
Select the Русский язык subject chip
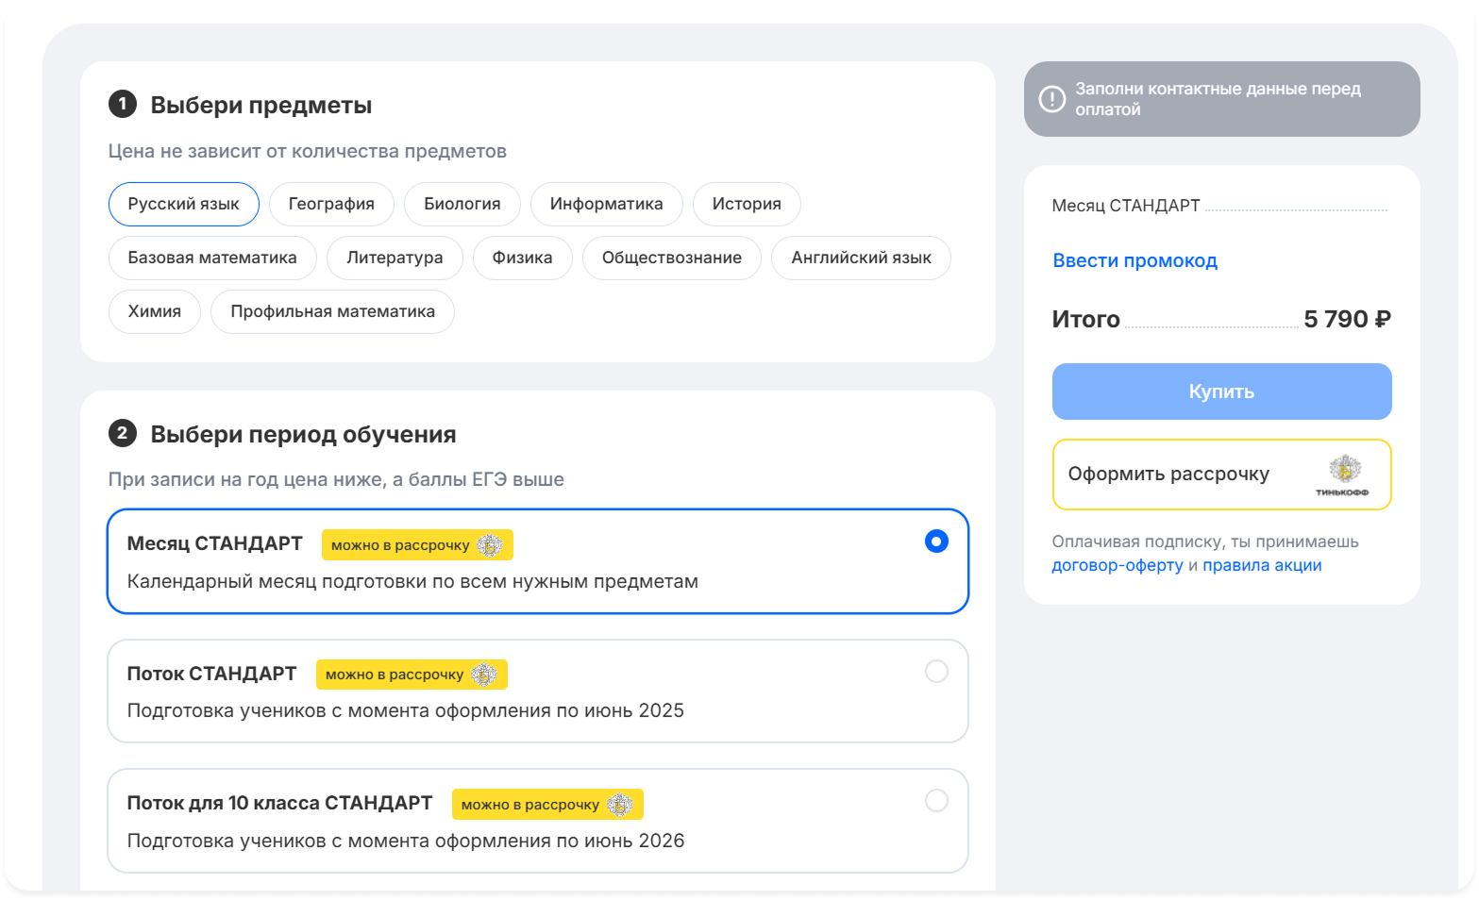coord(184,204)
